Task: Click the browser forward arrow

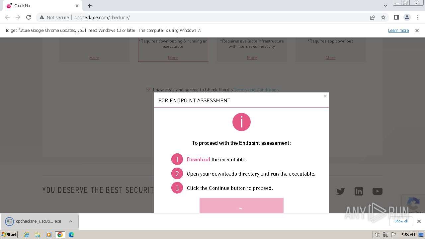Action: point(18,17)
